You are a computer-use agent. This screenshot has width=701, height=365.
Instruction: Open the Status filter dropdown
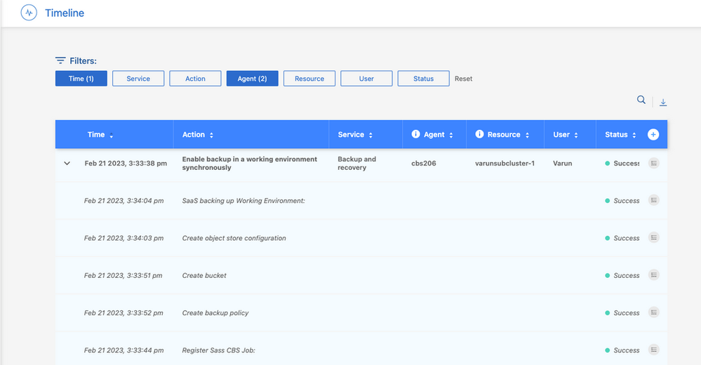click(423, 79)
